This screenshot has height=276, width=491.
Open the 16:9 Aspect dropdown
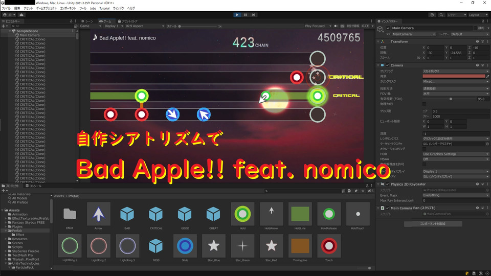pos(144,26)
